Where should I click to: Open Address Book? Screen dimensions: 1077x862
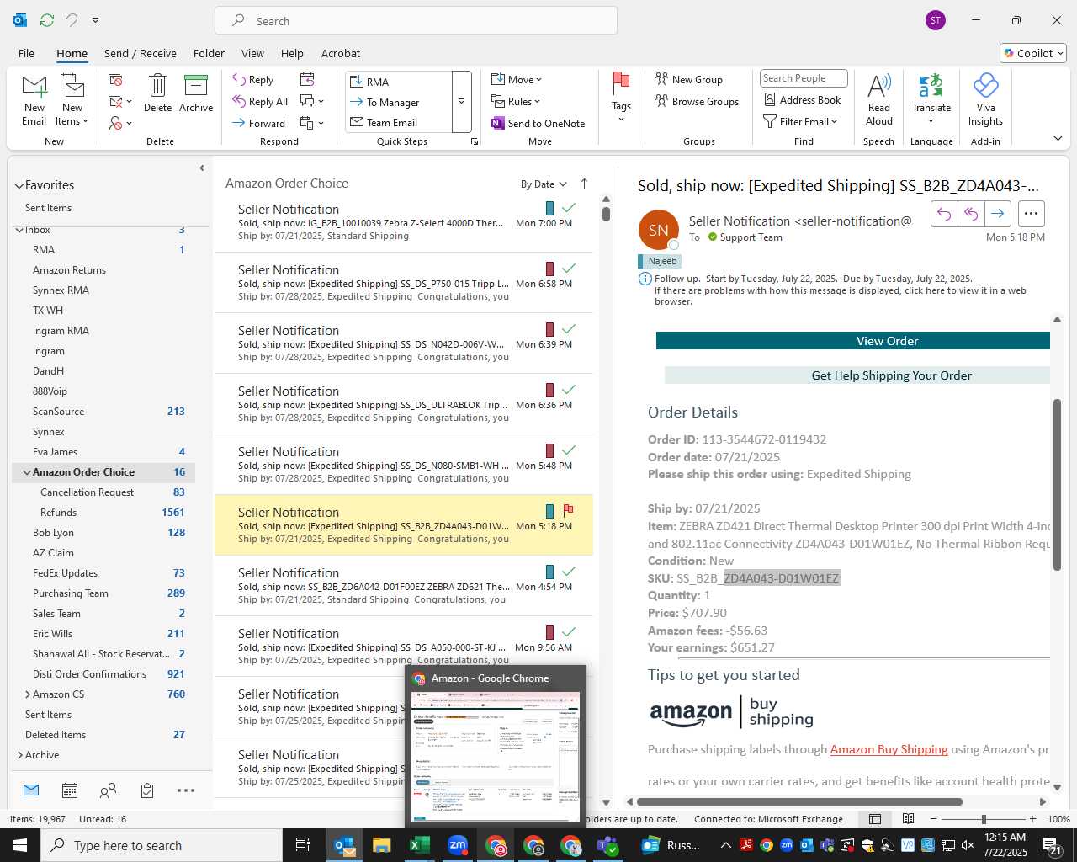click(x=803, y=100)
